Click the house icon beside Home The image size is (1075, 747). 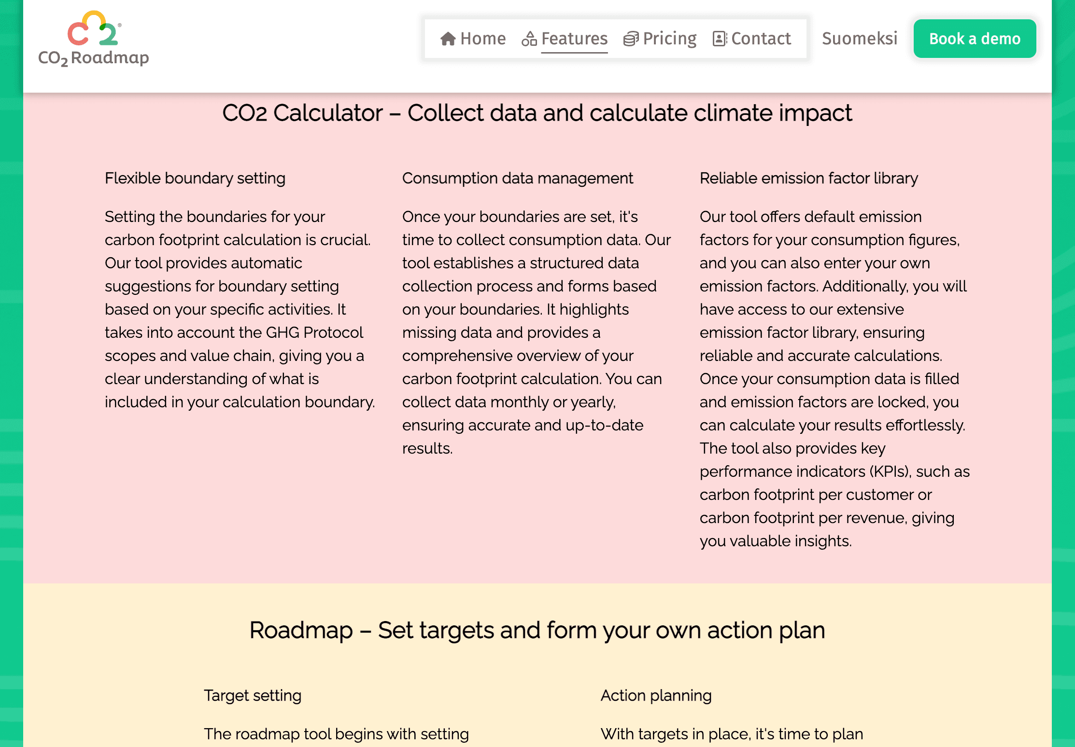448,38
